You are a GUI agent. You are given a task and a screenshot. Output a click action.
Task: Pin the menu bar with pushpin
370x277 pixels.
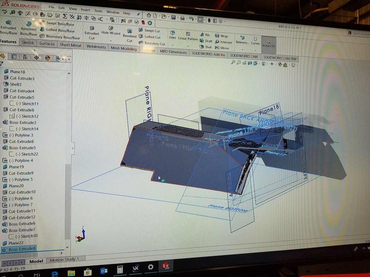pyautogui.click(x=138, y=14)
